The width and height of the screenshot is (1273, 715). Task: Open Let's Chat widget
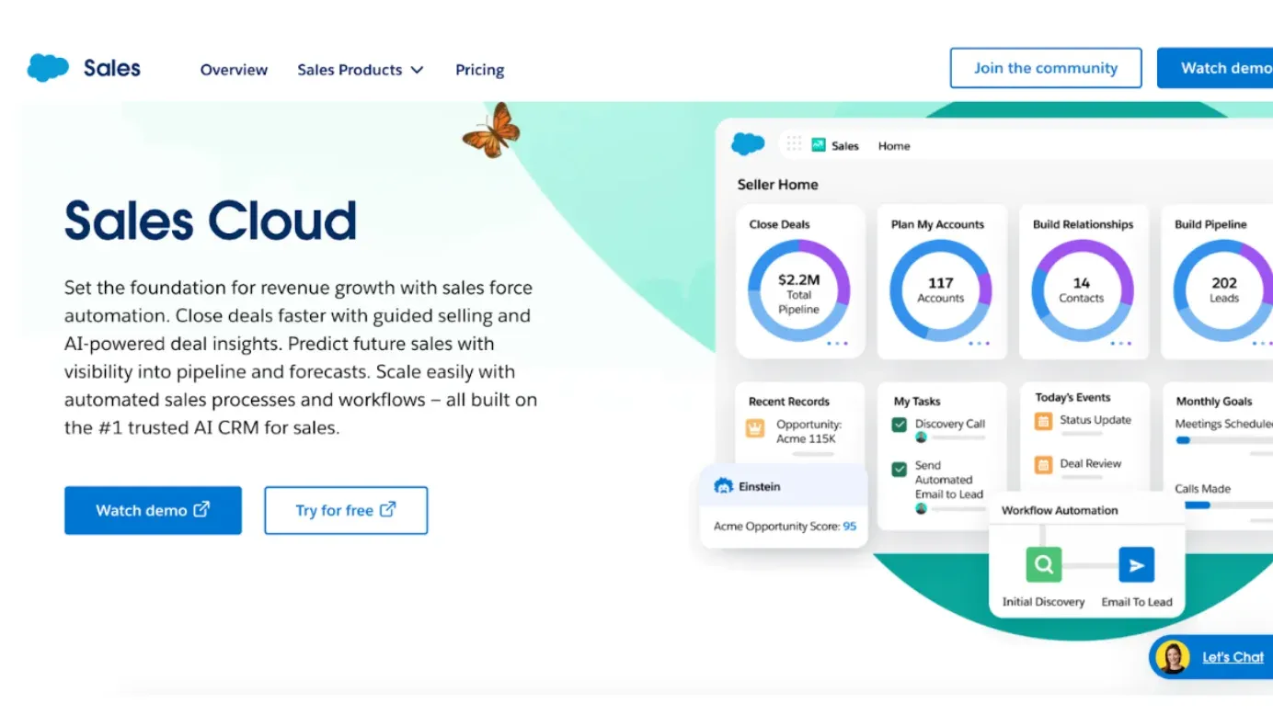point(1211,657)
